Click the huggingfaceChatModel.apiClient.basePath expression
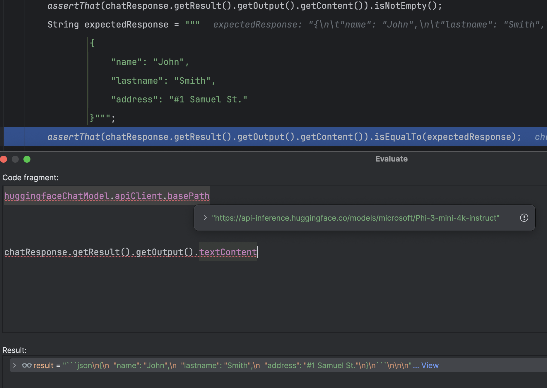 [x=107, y=196]
